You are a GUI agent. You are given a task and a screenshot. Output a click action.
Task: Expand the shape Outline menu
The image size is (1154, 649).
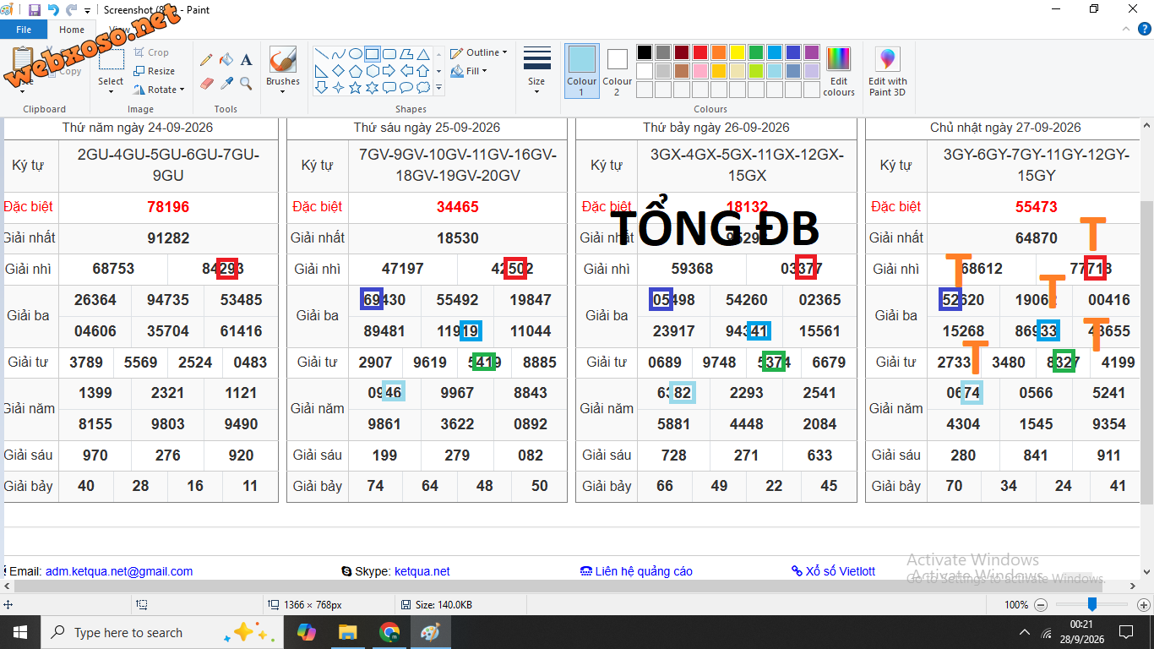click(479, 52)
